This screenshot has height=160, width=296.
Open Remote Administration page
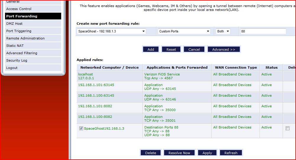(33, 38)
